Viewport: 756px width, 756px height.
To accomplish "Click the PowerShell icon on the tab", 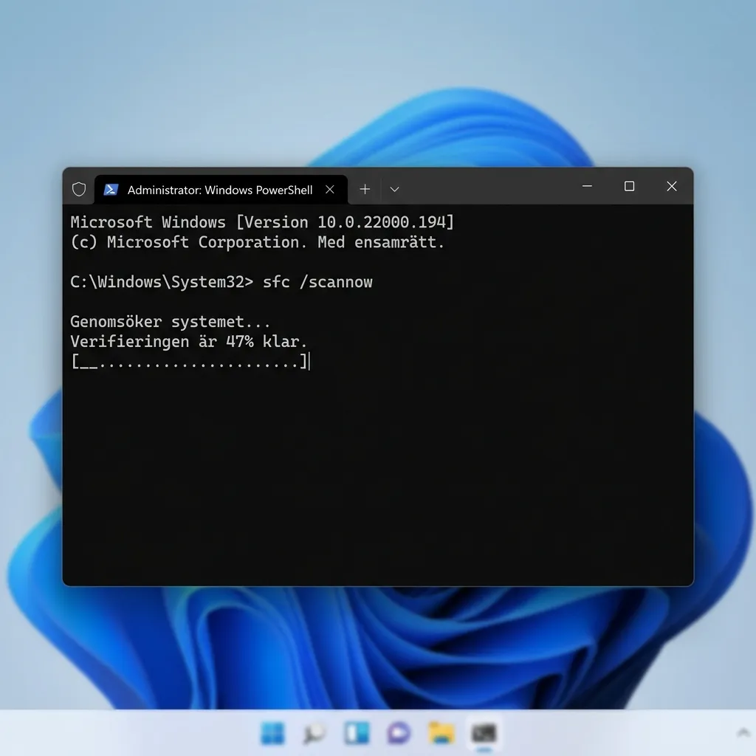I will (111, 190).
